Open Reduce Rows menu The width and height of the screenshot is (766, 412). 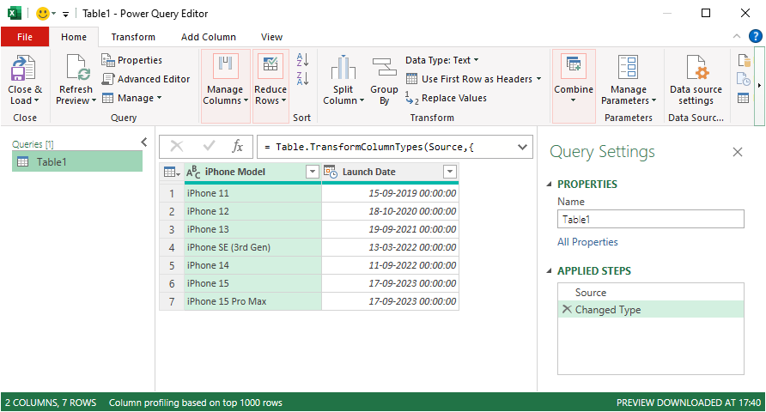click(271, 86)
